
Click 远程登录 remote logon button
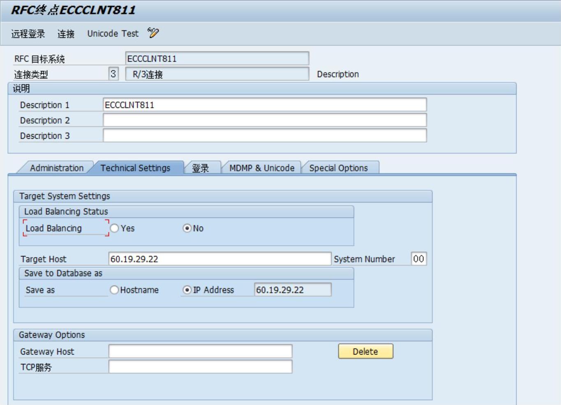pyautogui.click(x=28, y=34)
